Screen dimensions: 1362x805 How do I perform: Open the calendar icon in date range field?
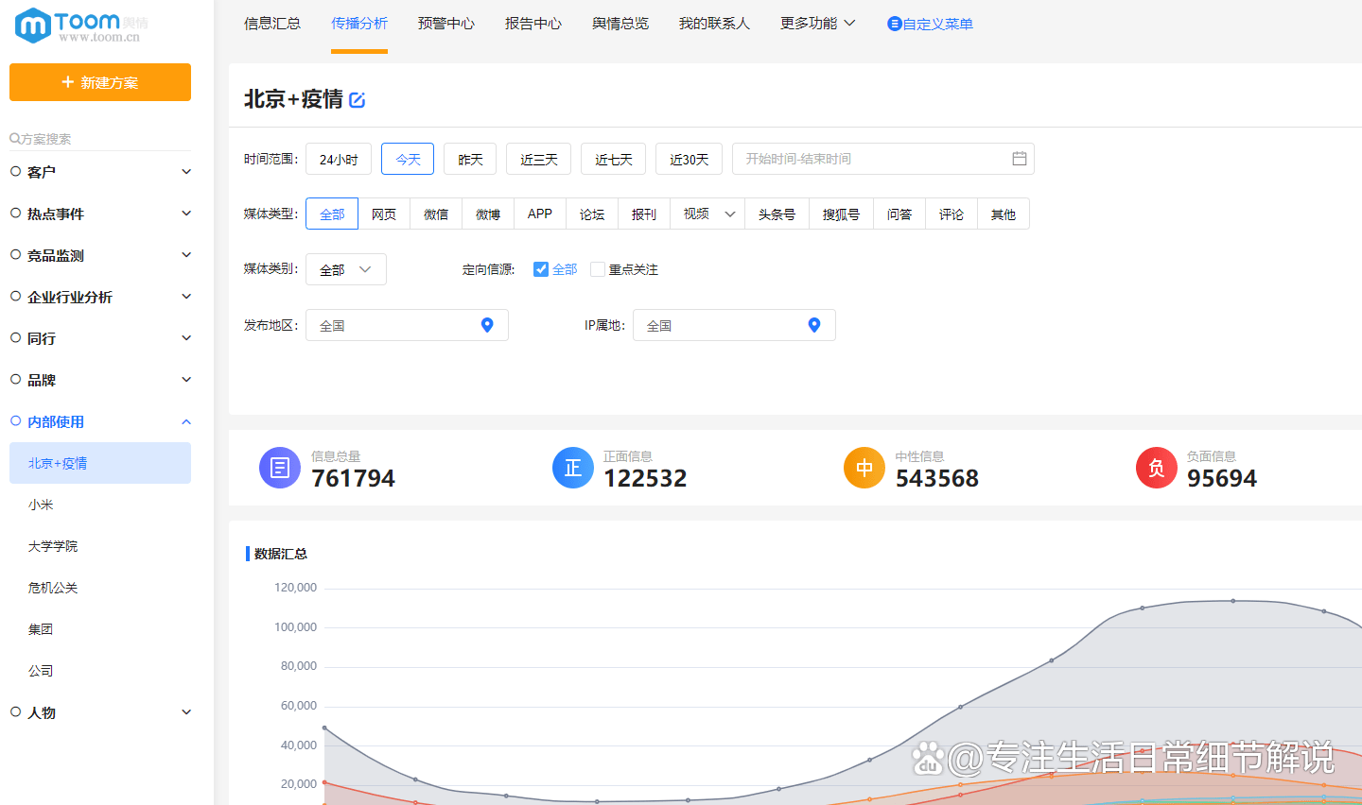coord(1020,159)
